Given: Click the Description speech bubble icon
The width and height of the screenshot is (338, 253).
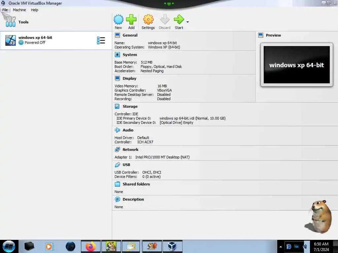Looking at the screenshot, I should [118, 199].
